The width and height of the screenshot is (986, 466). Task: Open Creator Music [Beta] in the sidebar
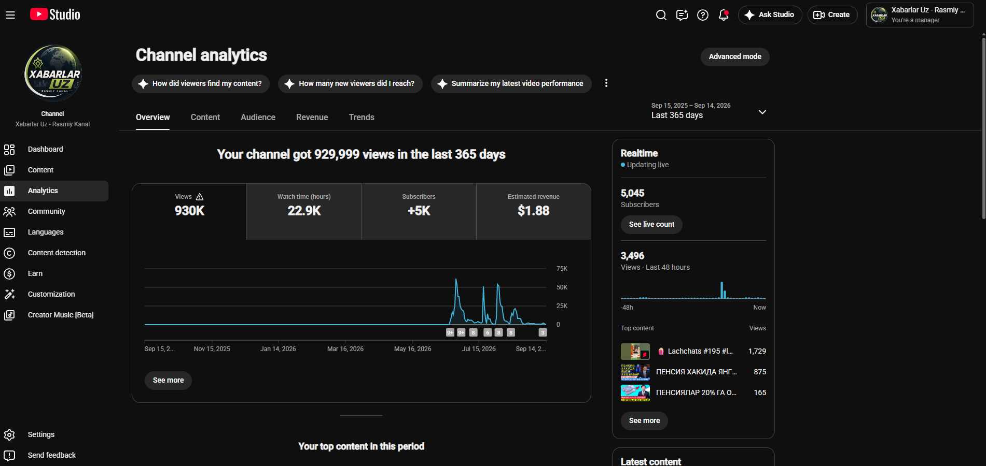coord(54,315)
